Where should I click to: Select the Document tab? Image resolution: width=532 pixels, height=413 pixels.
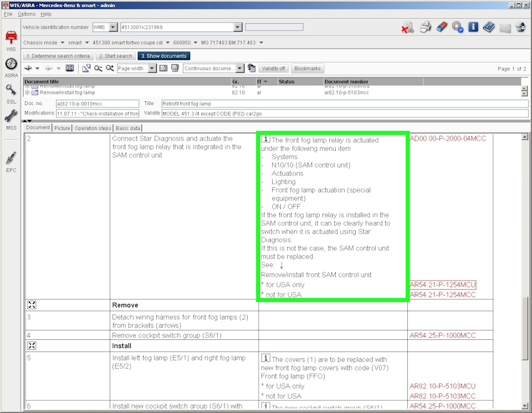(38, 127)
